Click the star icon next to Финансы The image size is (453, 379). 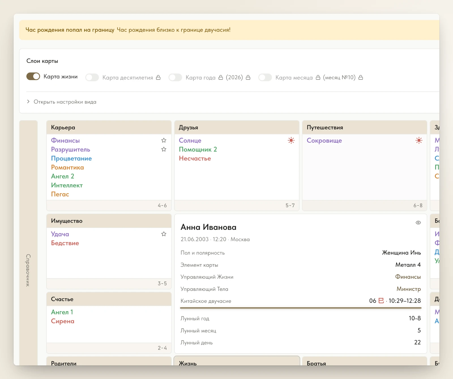click(164, 140)
